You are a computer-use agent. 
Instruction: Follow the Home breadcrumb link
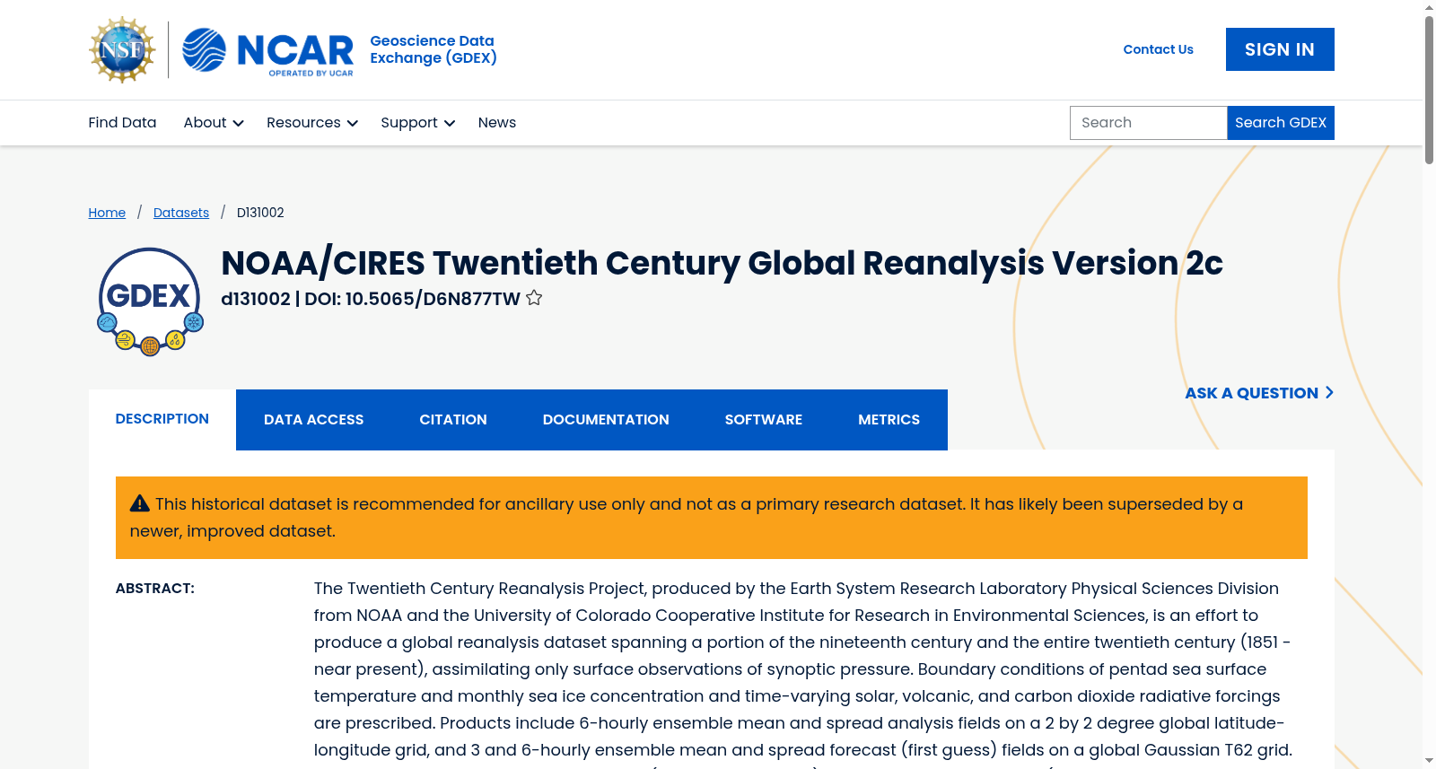click(x=107, y=213)
